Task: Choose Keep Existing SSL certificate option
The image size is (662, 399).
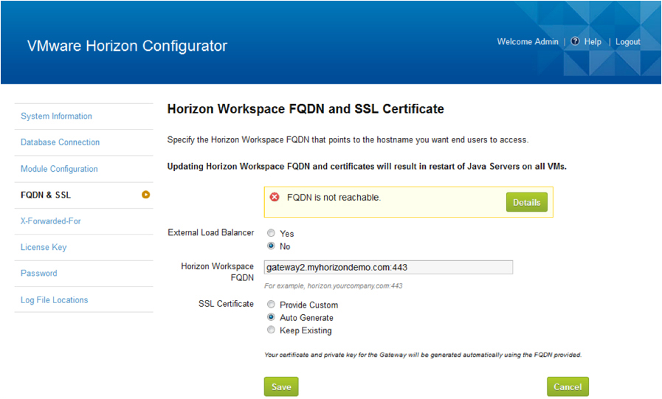Action: pyautogui.click(x=271, y=330)
